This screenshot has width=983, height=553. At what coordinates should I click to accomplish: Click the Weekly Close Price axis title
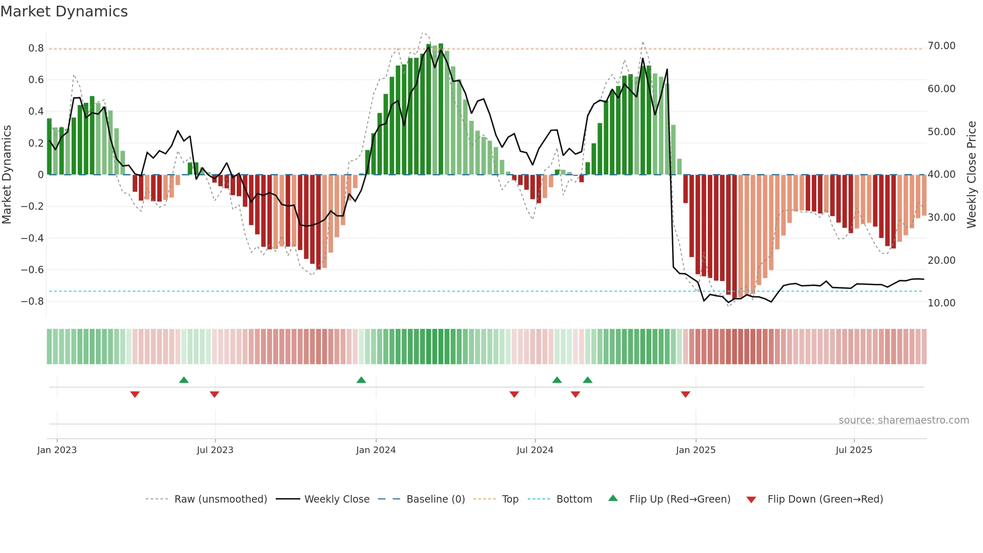tap(972, 175)
